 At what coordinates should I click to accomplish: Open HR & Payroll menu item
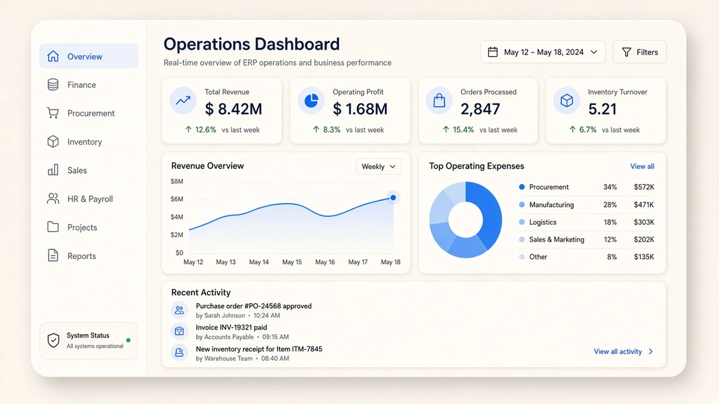click(89, 198)
